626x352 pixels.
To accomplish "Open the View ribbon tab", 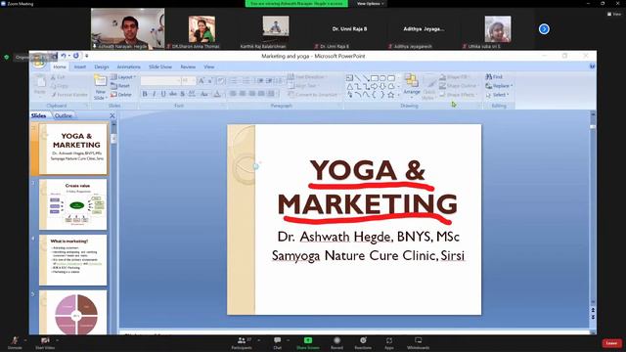I will (x=208, y=66).
